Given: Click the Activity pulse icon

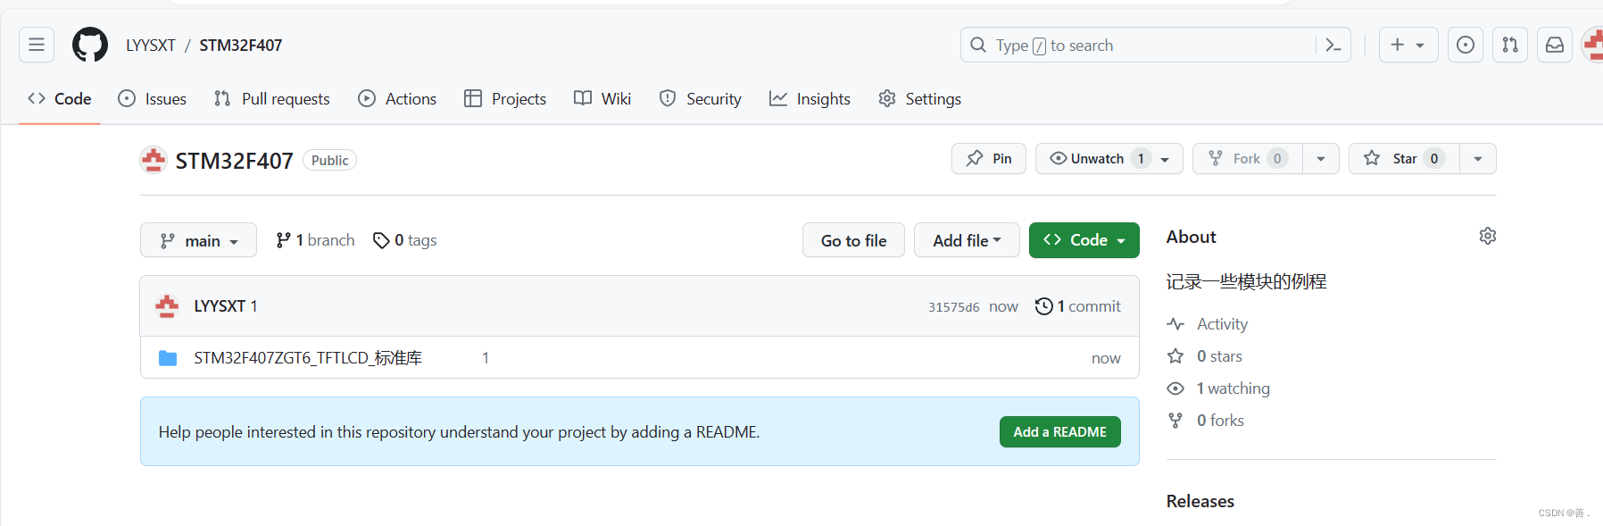Looking at the screenshot, I should tap(1175, 324).
